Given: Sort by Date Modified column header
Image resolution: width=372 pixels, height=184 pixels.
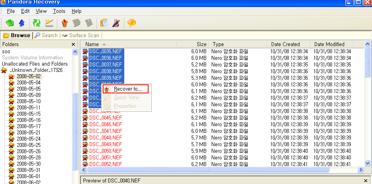Looking at the screenshot, I should 332,44.
